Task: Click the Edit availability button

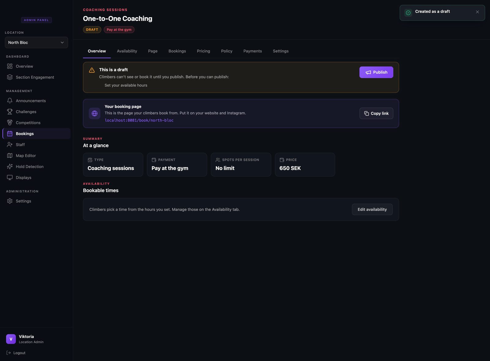Action: point(372,209)
